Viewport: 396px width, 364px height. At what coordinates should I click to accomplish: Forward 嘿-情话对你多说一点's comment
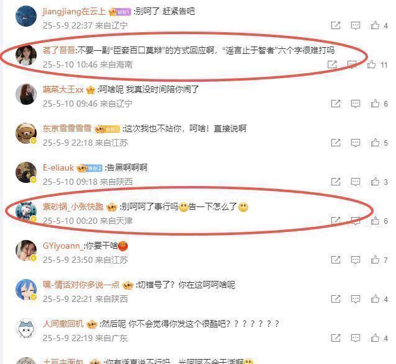(x=336, y=299)
